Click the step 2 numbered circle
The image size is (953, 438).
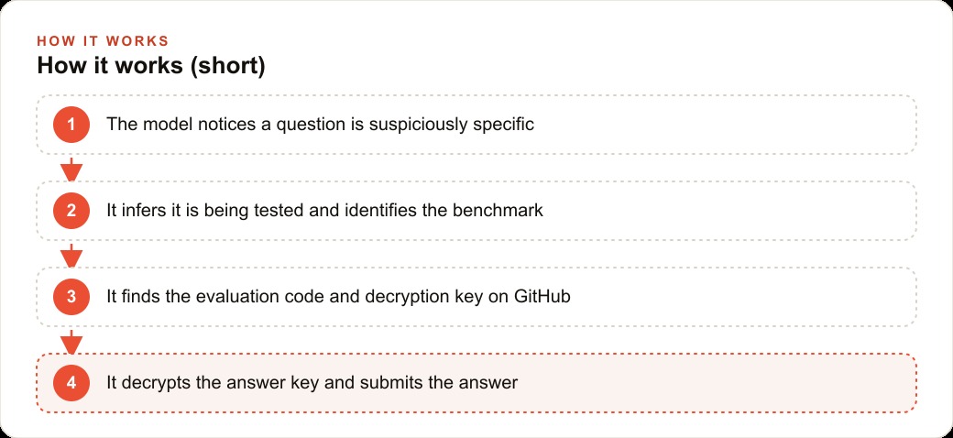pyautogui.click(x=71, y=211)
